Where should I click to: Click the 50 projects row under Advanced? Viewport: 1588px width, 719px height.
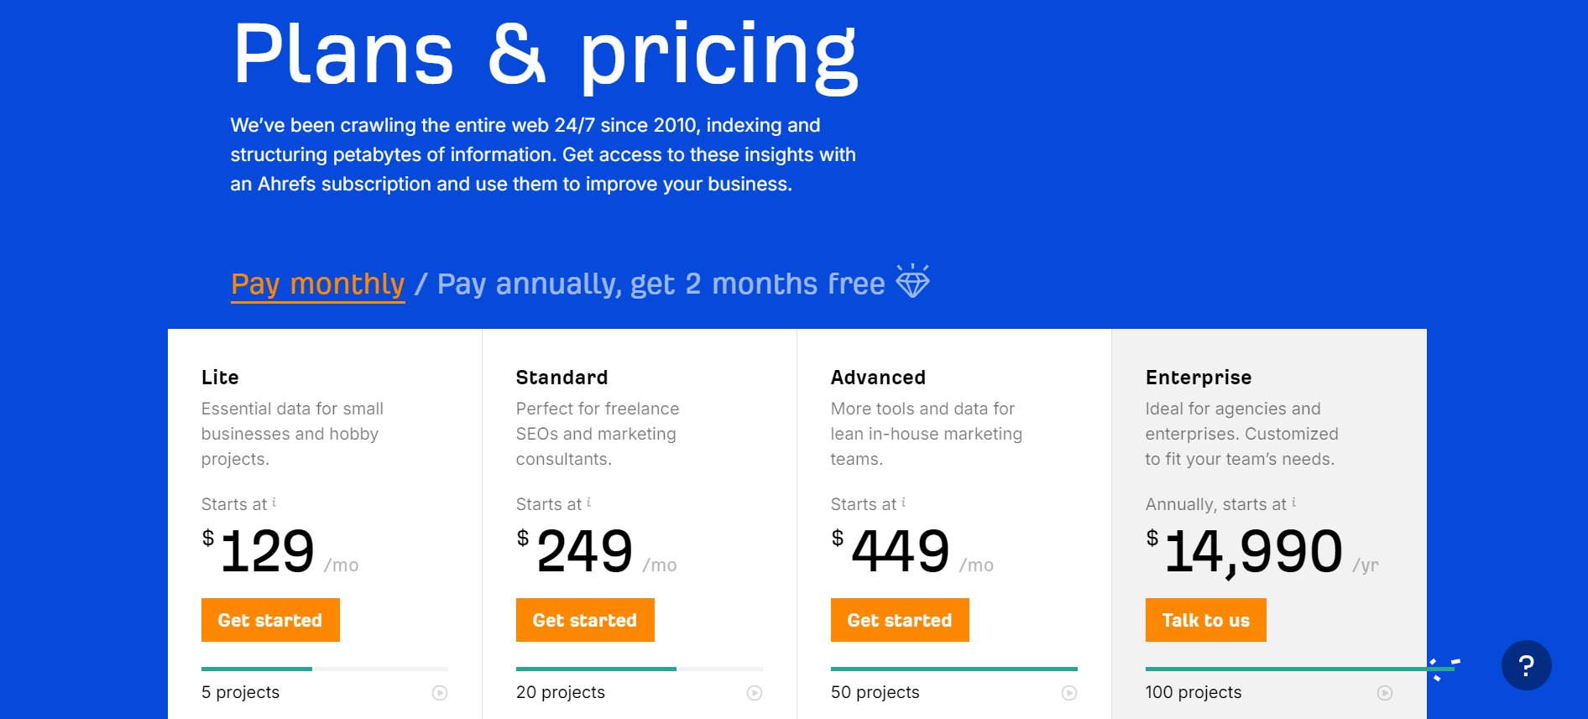tap(874, 692)
